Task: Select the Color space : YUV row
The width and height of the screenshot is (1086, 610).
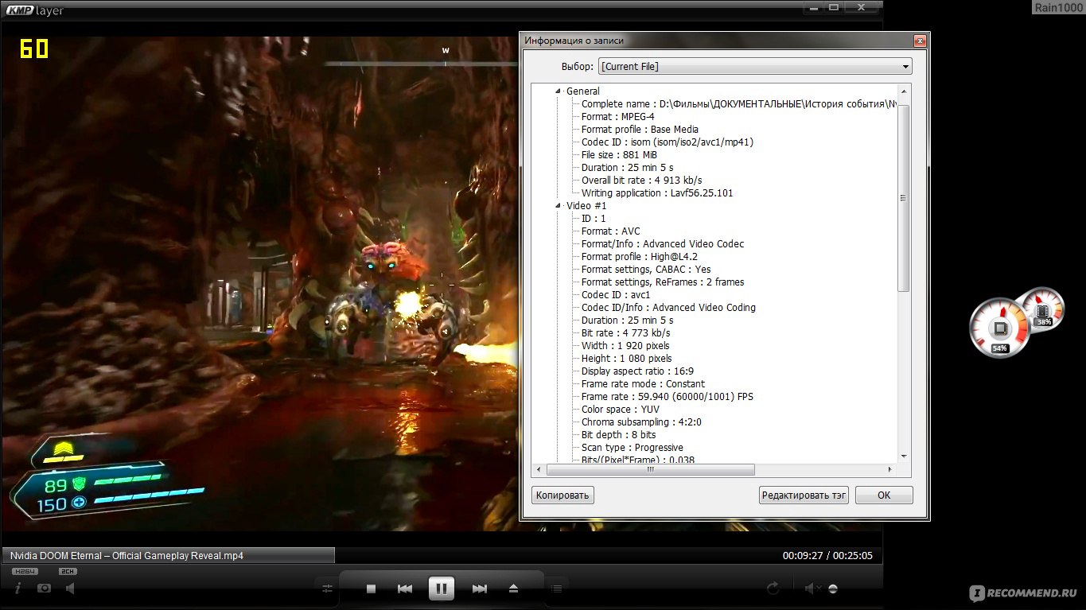Action: coord(620,410)
